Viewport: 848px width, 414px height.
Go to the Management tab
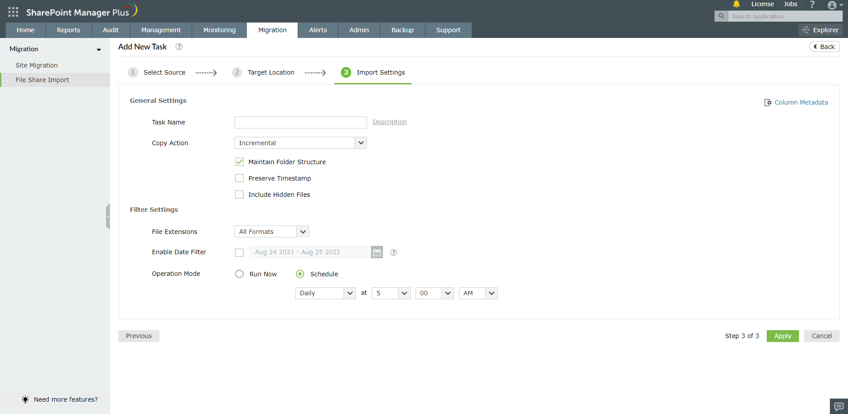(x=161, y=30)
